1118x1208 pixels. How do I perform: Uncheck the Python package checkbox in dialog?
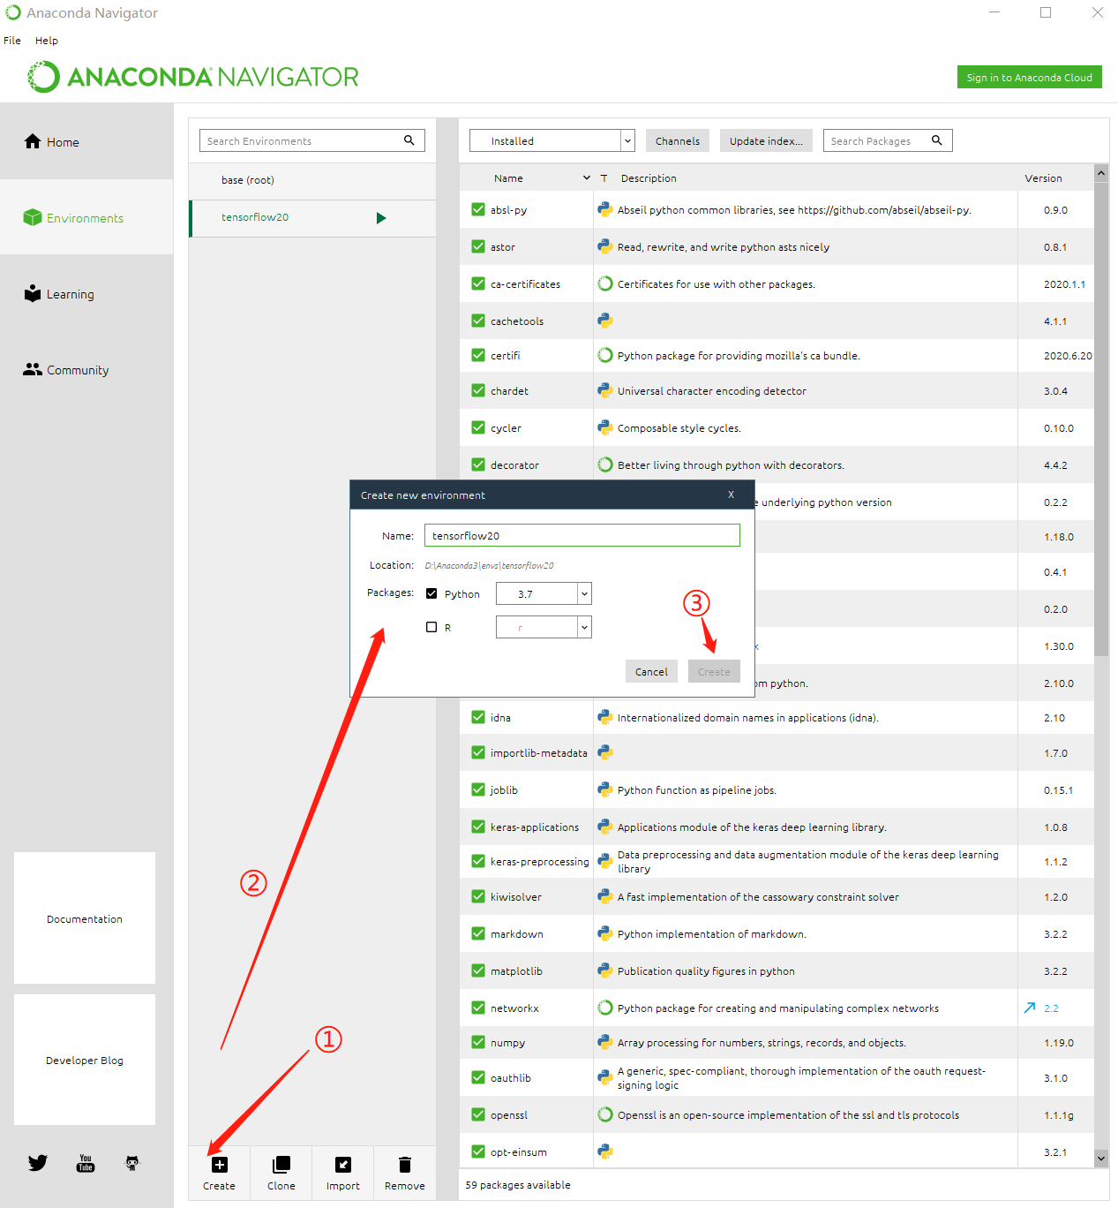tap(431, 593)
